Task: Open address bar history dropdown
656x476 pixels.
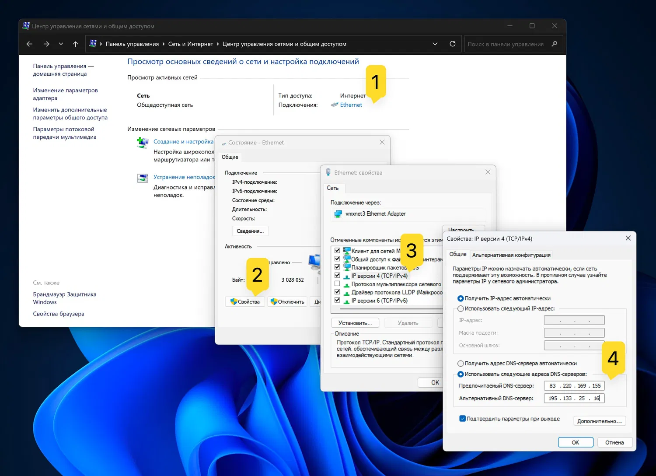Action: [435, 44]
